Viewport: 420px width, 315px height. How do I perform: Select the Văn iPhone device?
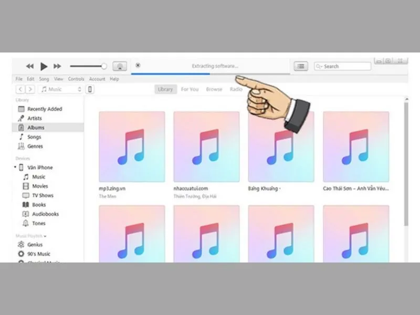point(40,167)
